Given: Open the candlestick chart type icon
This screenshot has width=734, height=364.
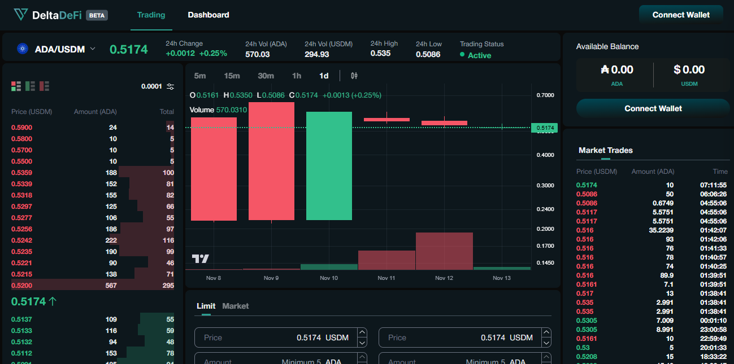Looking at the screenshot, I should [x=354, y=76].
